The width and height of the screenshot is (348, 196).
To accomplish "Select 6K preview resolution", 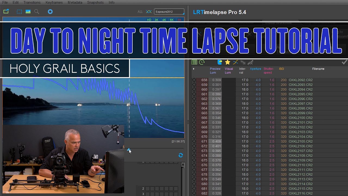I will (x=172, y=20).
